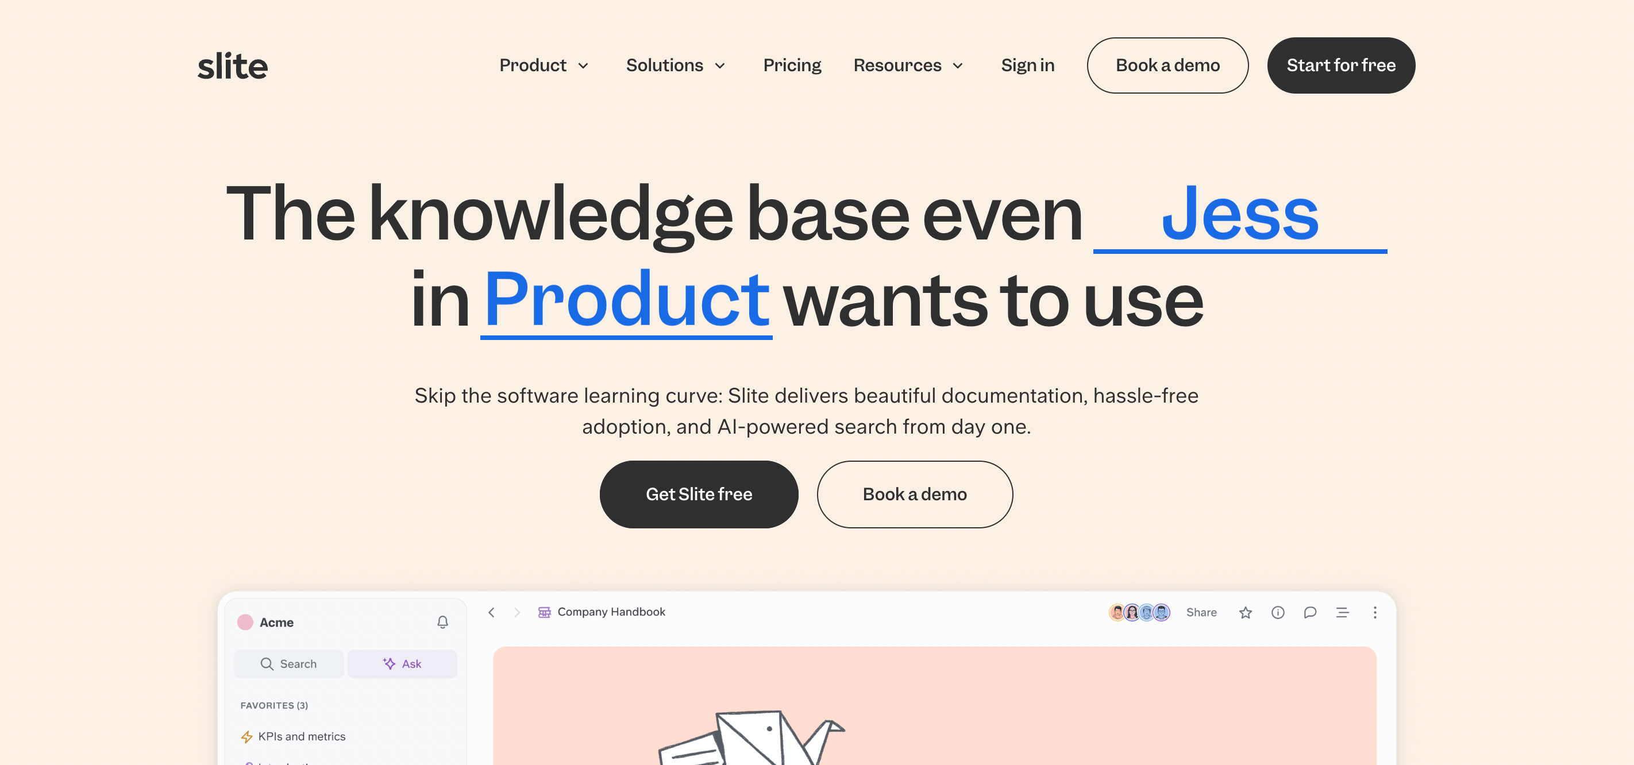The image size is (1634, 765).
Task: Click Book a demo below the tagline
Action: (914, 494)
